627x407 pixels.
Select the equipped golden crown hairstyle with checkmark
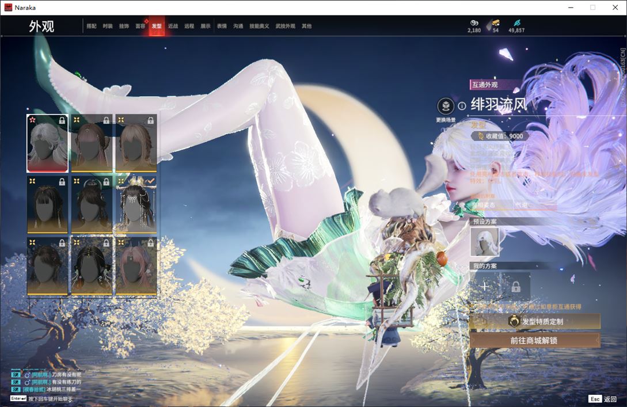[x=136, y=205]
